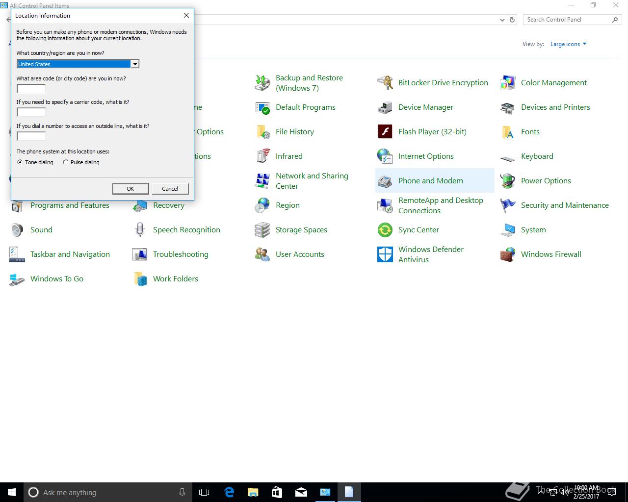
Task: Click the Internet Options icon
Action: pos(385,156)
